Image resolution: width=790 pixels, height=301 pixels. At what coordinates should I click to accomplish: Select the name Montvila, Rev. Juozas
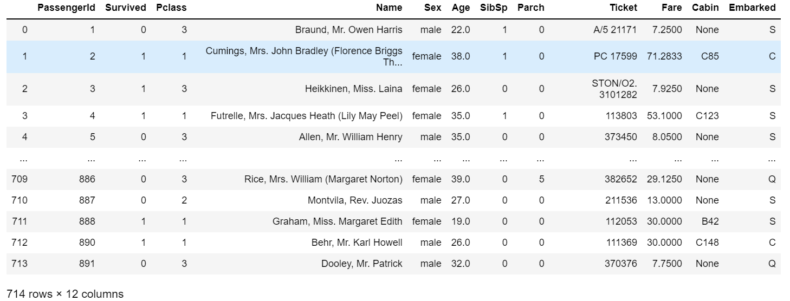pos(355,200)
